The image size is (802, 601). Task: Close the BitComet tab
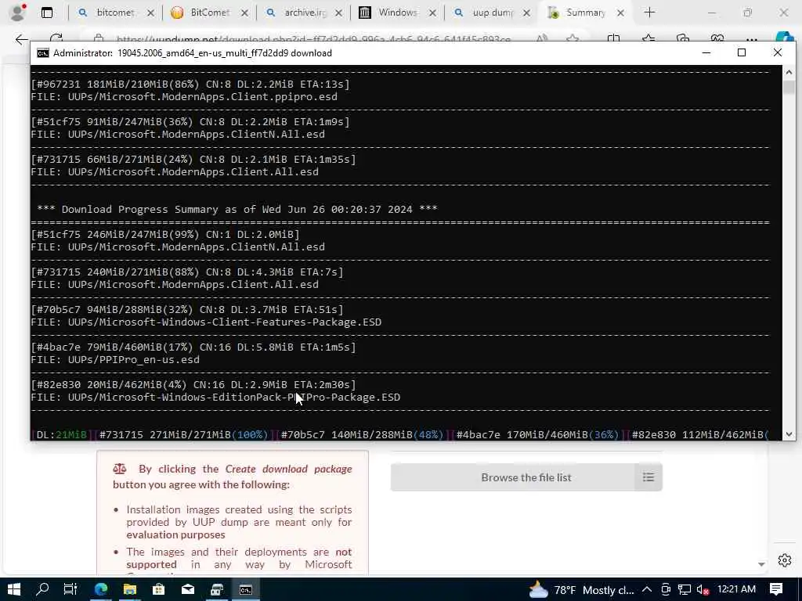[244, 13]
